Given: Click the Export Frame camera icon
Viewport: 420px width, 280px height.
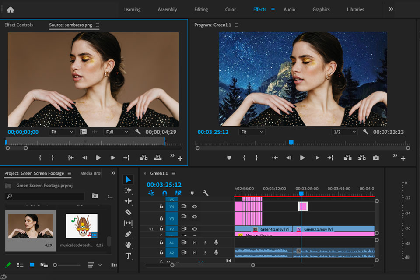Looking at the screenshot, I should click(376, 158).
